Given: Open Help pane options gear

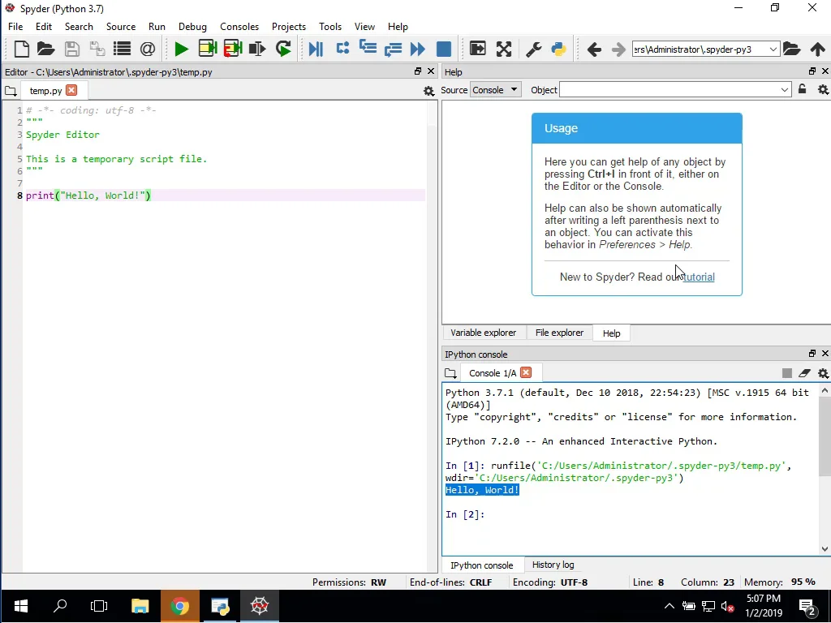Looking at the screenshot, I should 823,90.
